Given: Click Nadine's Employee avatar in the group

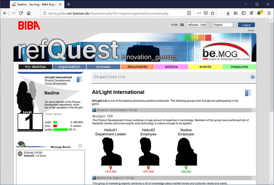Looking at the screenshot, I should point(186,151).
